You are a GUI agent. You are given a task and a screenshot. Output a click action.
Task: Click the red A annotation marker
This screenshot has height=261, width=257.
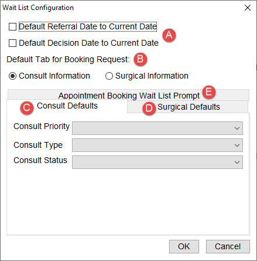point(169,35)
